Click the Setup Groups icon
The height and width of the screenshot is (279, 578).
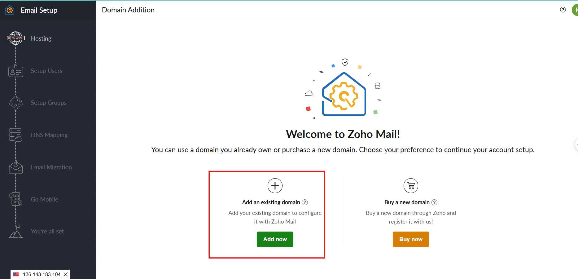coord(16,103)
